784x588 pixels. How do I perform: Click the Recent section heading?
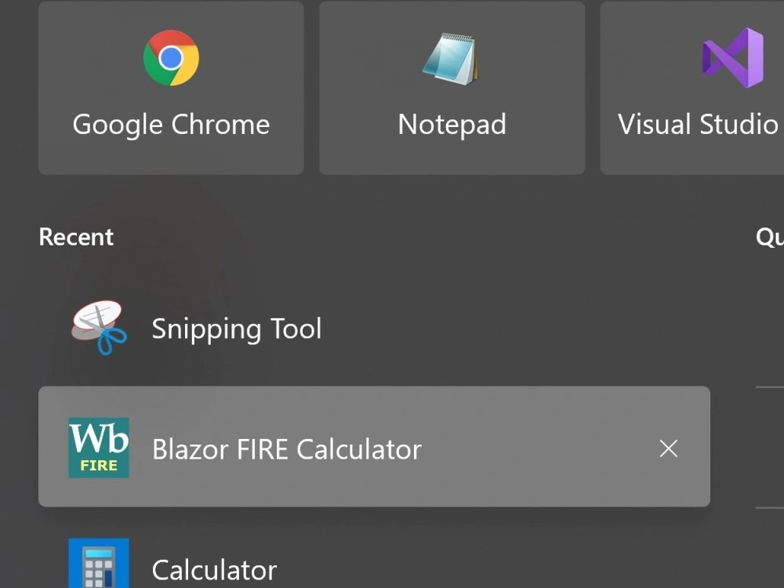coord(75,237)
